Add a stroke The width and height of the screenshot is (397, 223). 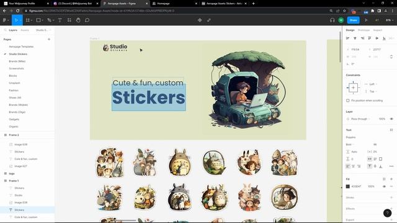tap(391, 198)
